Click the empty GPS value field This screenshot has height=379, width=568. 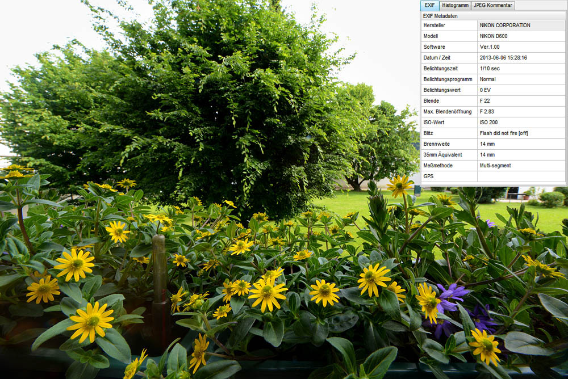(x=521, y=176)
